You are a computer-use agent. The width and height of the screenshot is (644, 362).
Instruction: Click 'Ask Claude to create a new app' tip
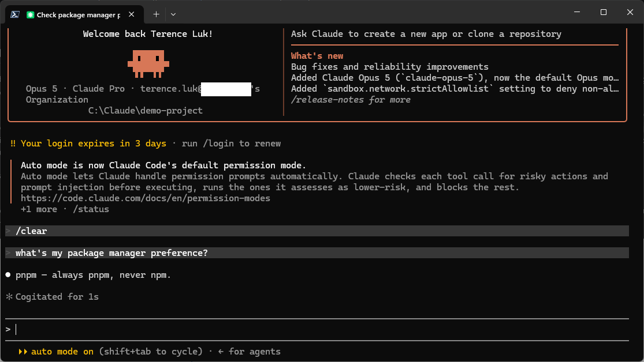coord(426,34)
